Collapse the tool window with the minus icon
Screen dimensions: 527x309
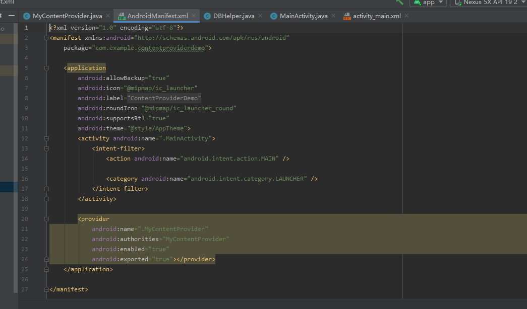pyautogui.click(x=12, y=16)
